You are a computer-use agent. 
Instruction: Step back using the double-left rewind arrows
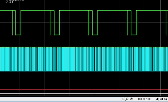[162, 99]
